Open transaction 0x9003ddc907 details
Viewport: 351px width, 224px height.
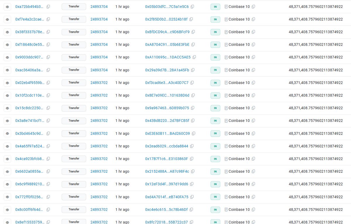pyautogui.click(x=30, y=57)
